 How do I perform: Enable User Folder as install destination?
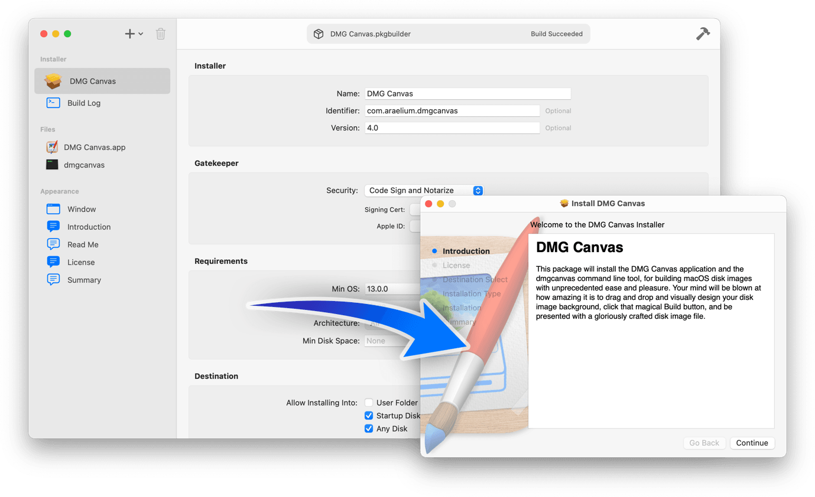click(x=369, y=403)
